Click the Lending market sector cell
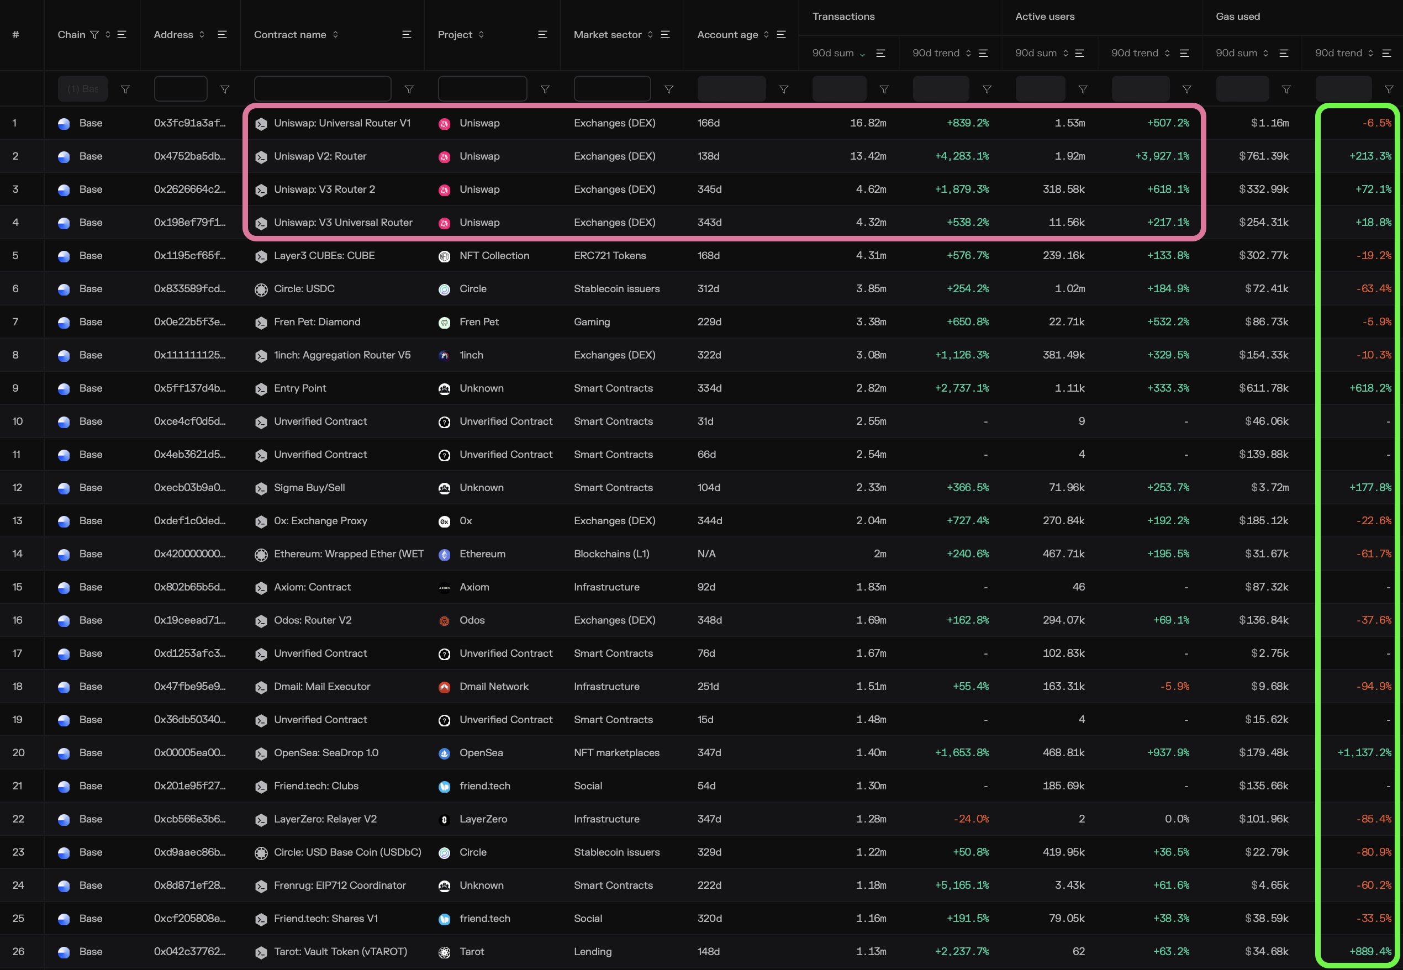The height and width of the screenshot is (970, 1403). (593, 952)
